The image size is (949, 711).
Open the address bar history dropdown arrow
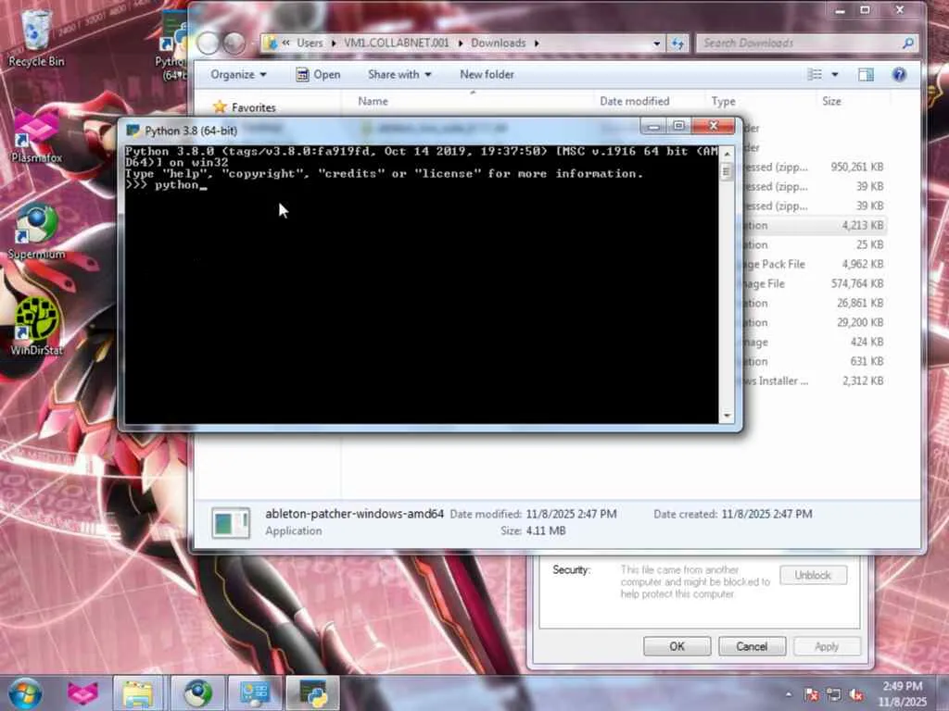coord(657,44)
